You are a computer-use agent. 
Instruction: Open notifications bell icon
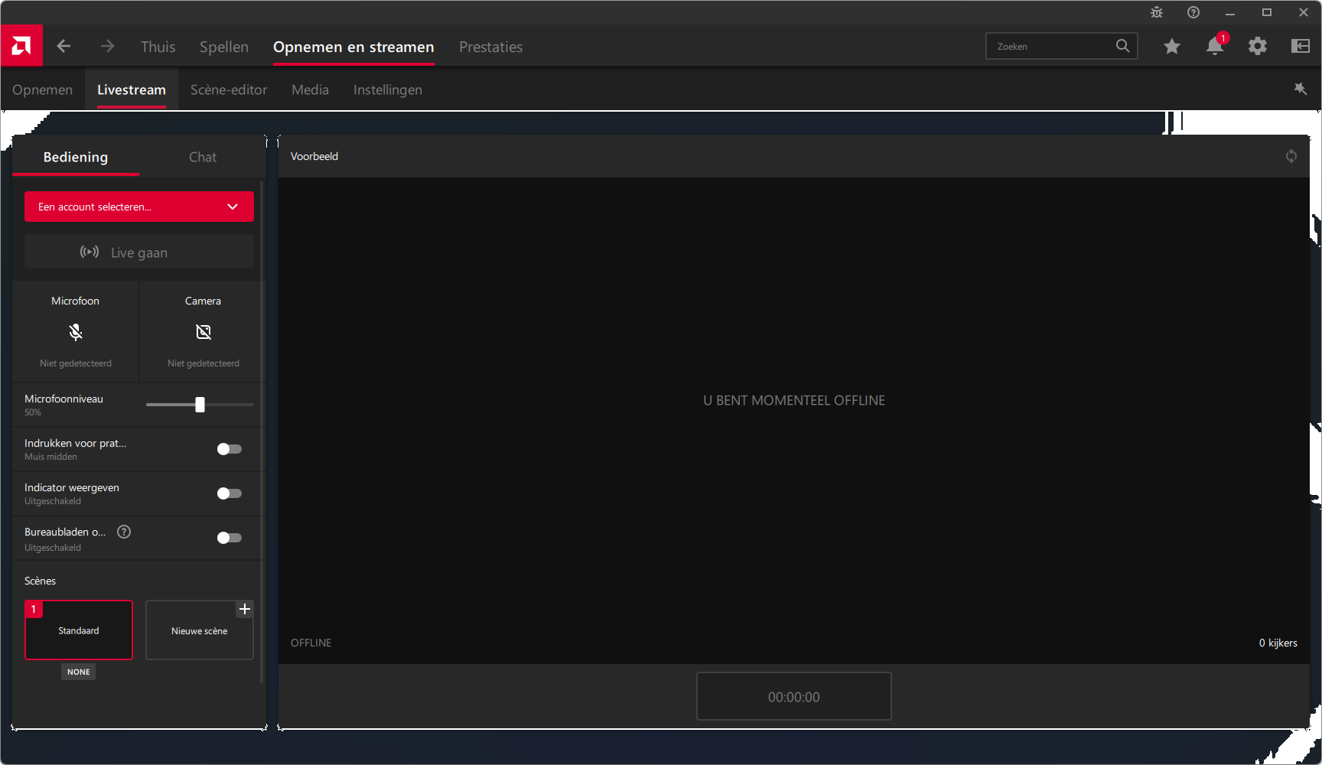click(x=1214, y=47)
